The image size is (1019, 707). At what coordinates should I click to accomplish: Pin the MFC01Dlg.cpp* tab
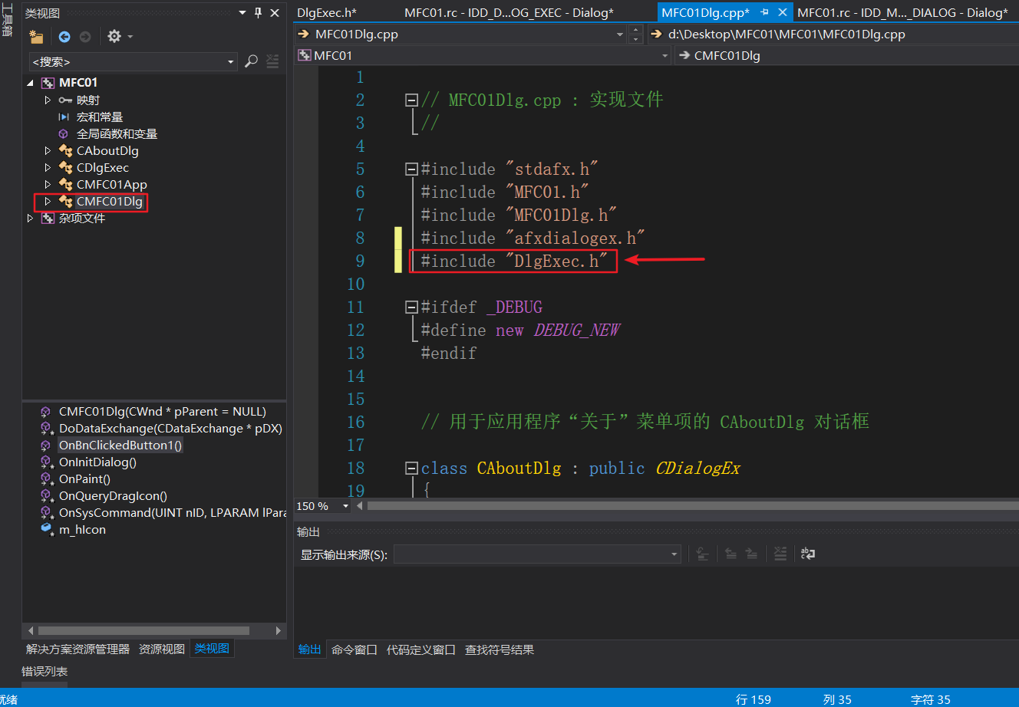point(764,12)
